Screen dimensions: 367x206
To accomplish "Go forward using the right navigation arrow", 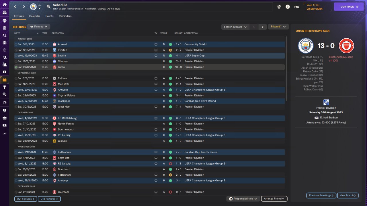I will (24, 7).
